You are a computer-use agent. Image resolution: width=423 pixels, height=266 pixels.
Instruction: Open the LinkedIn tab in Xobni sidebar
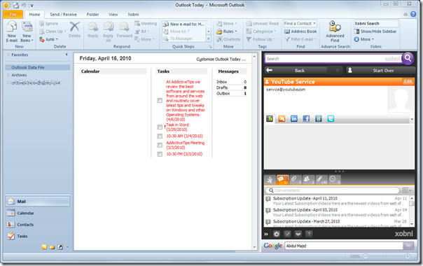[293, 118]
